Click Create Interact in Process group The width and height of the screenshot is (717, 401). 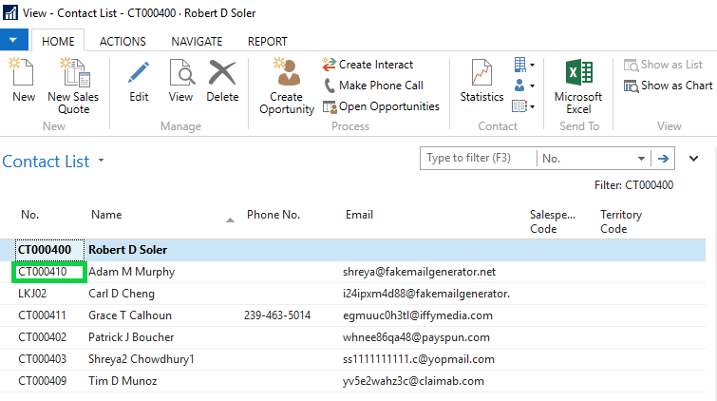click(368, 65)
